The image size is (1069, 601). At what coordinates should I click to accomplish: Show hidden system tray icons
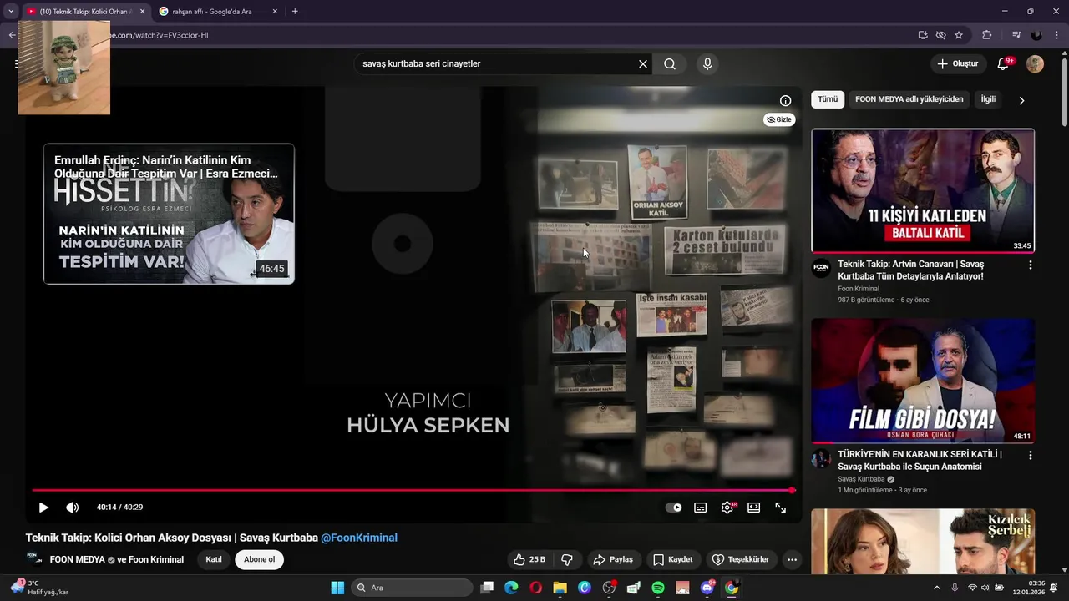936,588
